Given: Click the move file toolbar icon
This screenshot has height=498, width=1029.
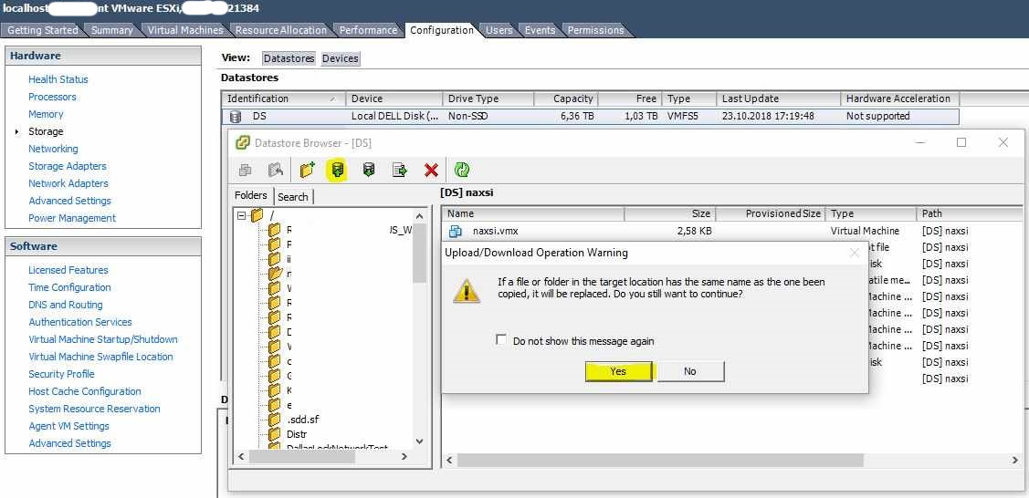Looking at the screenshot, I should (400, 171).
